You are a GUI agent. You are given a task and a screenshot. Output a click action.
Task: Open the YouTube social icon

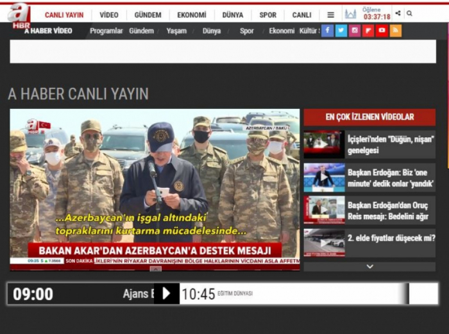(x=382, y=31)
